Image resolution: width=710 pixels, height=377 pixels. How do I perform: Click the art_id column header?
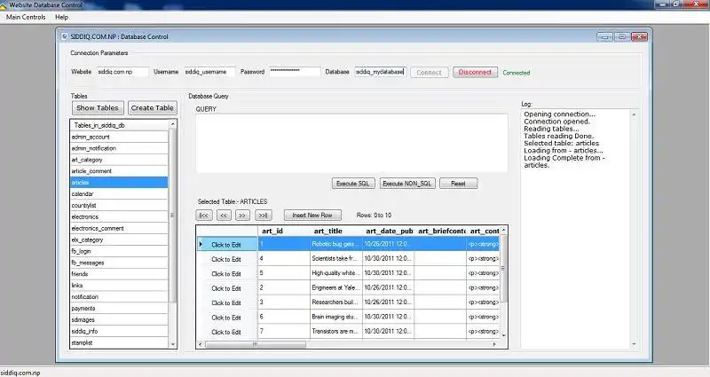[284, 231]
